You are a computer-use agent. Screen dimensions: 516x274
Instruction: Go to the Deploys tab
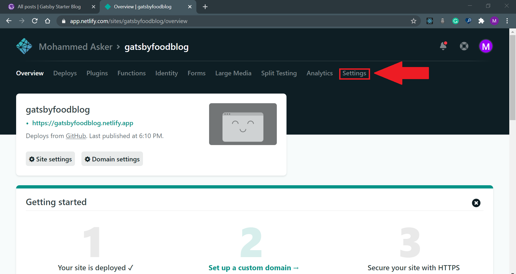point(65,73)
